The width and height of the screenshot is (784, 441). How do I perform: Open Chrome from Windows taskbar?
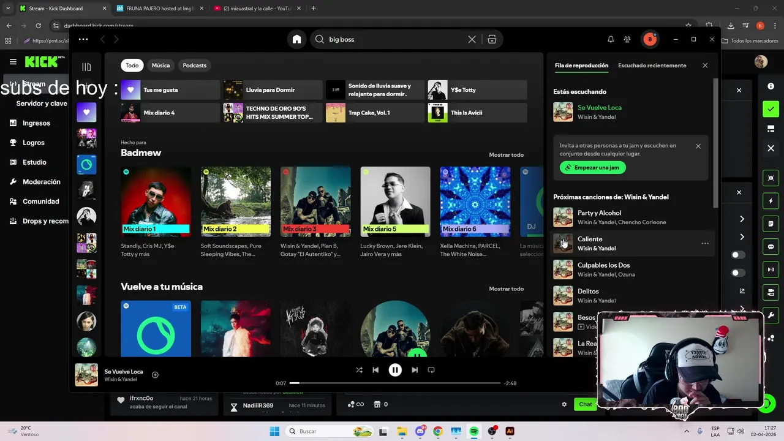click(x=438, y=431)
